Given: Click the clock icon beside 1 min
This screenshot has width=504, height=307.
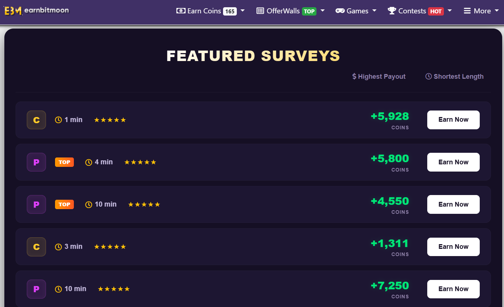Looking at the screenshot, I should click(58, 120).
